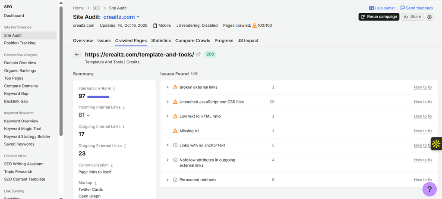Open Keyword Magic Tool in the sidebar
Viewport: 442px width, 199px height.
pos(22,129)
